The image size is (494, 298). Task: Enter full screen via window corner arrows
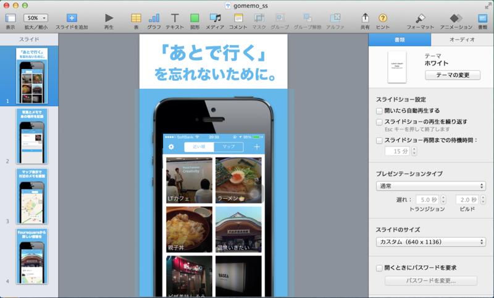click(x=488, y=6)
